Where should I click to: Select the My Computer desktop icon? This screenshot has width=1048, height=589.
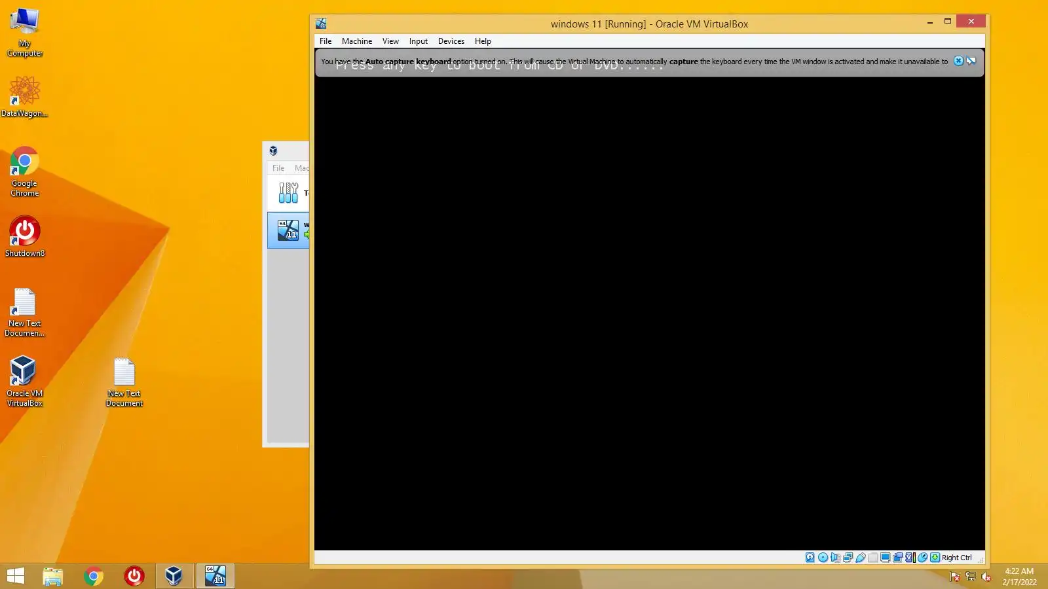click(24, 33)
